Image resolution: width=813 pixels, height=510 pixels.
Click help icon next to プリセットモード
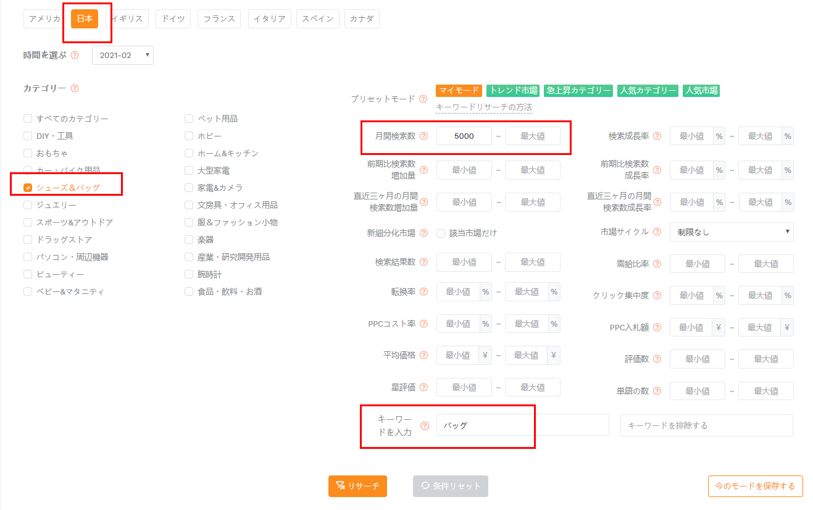point(423,99)
